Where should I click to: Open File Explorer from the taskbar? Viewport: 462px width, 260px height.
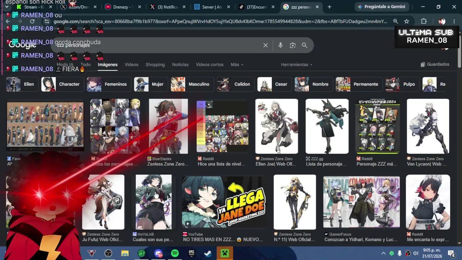(x=125, y=253)
